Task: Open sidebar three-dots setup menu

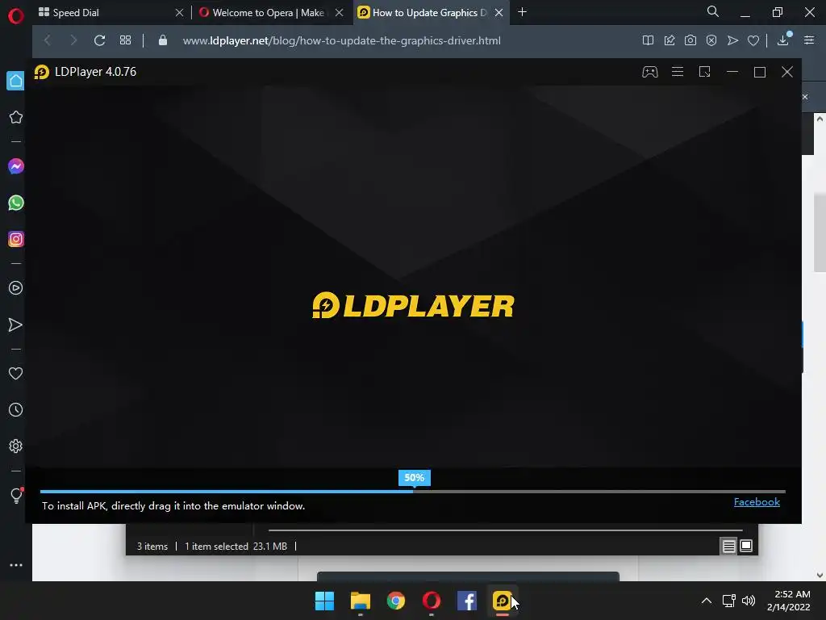Action: [16, 565]
